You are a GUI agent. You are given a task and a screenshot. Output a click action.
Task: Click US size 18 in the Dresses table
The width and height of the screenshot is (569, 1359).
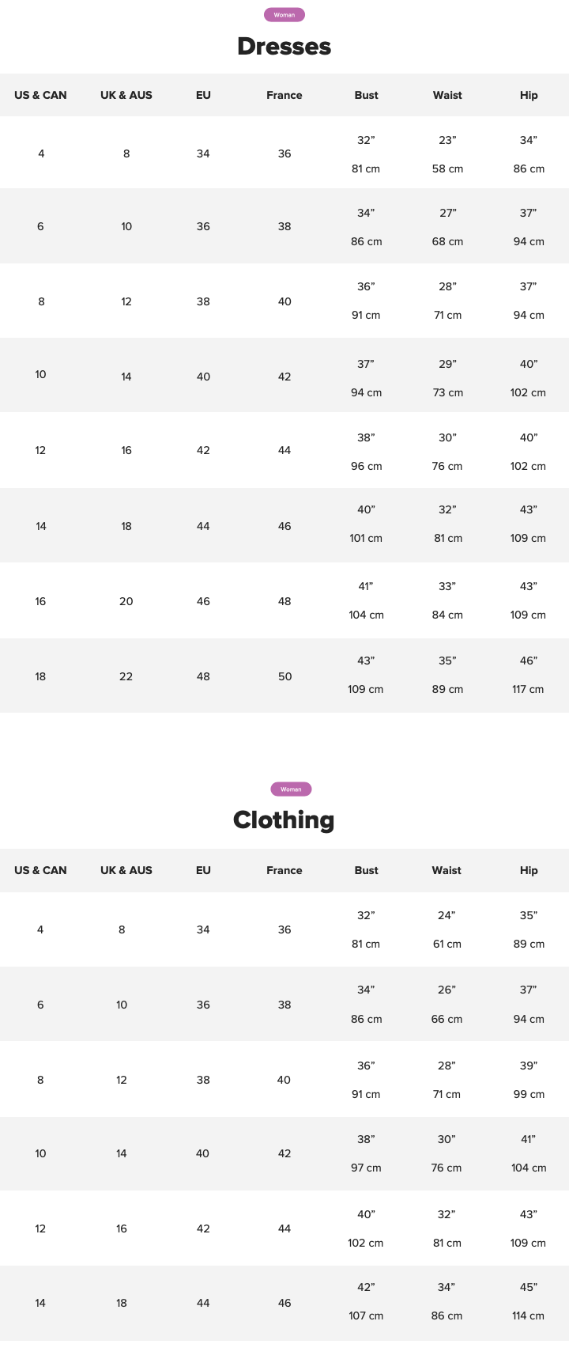[40, 676]
